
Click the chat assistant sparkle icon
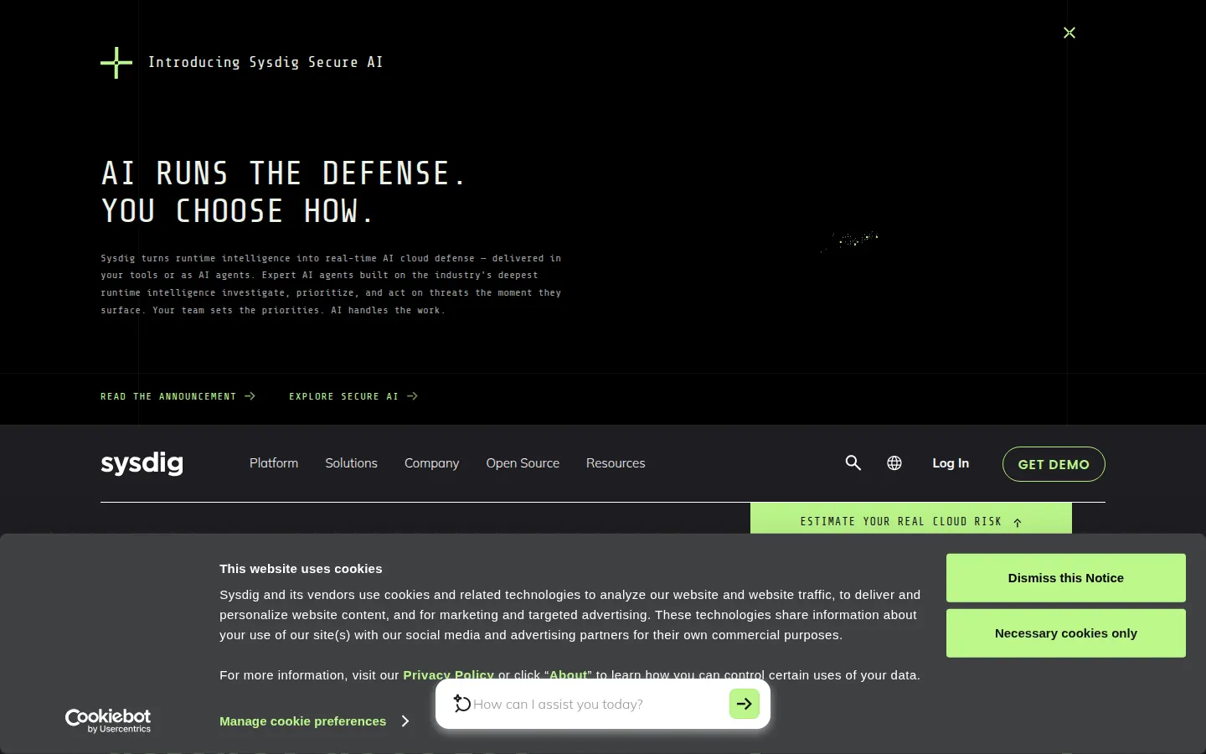pos(461,704)
